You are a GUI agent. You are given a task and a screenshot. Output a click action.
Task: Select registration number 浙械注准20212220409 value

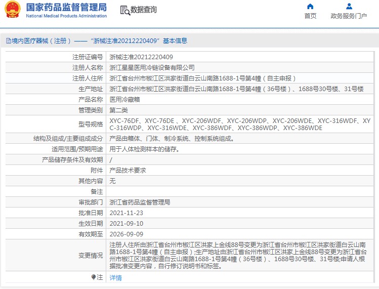point(141,57)
